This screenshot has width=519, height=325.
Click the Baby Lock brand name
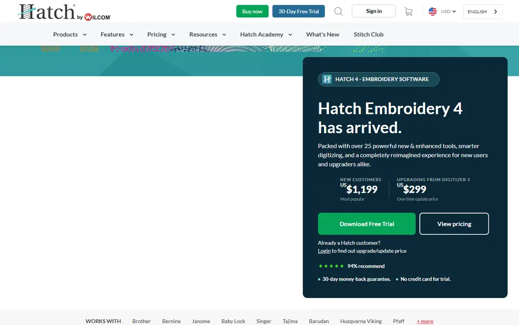[234, 321]
